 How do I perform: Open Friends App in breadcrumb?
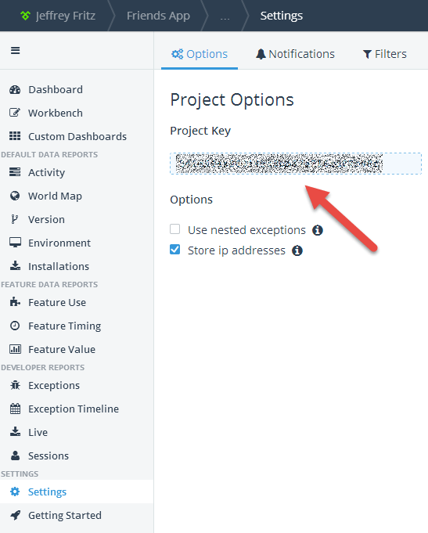point(158,16)
